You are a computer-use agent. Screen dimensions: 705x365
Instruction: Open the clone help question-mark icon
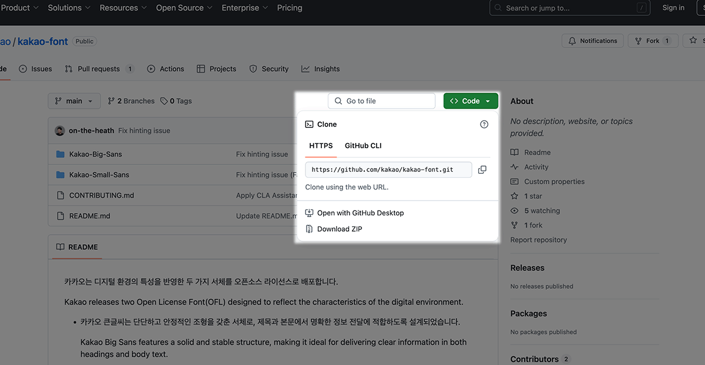tap(484, 124)
